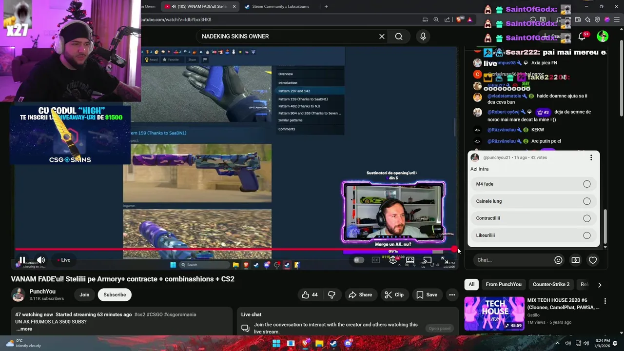Click the magnifier search button on YouTube
The width and height of the screenshot is (624, 351).
[399, 37]
